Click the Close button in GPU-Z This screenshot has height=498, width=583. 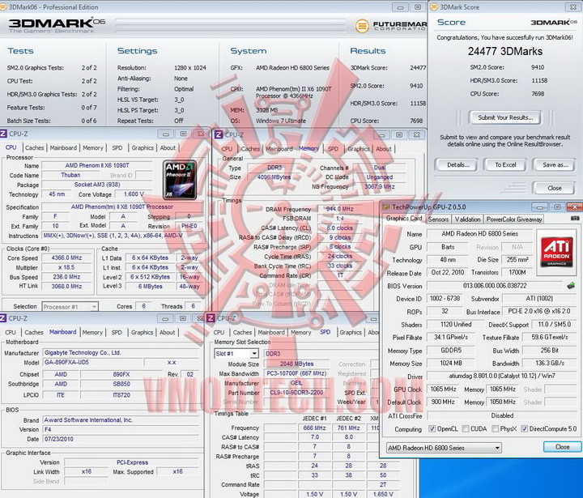(562, 447)
